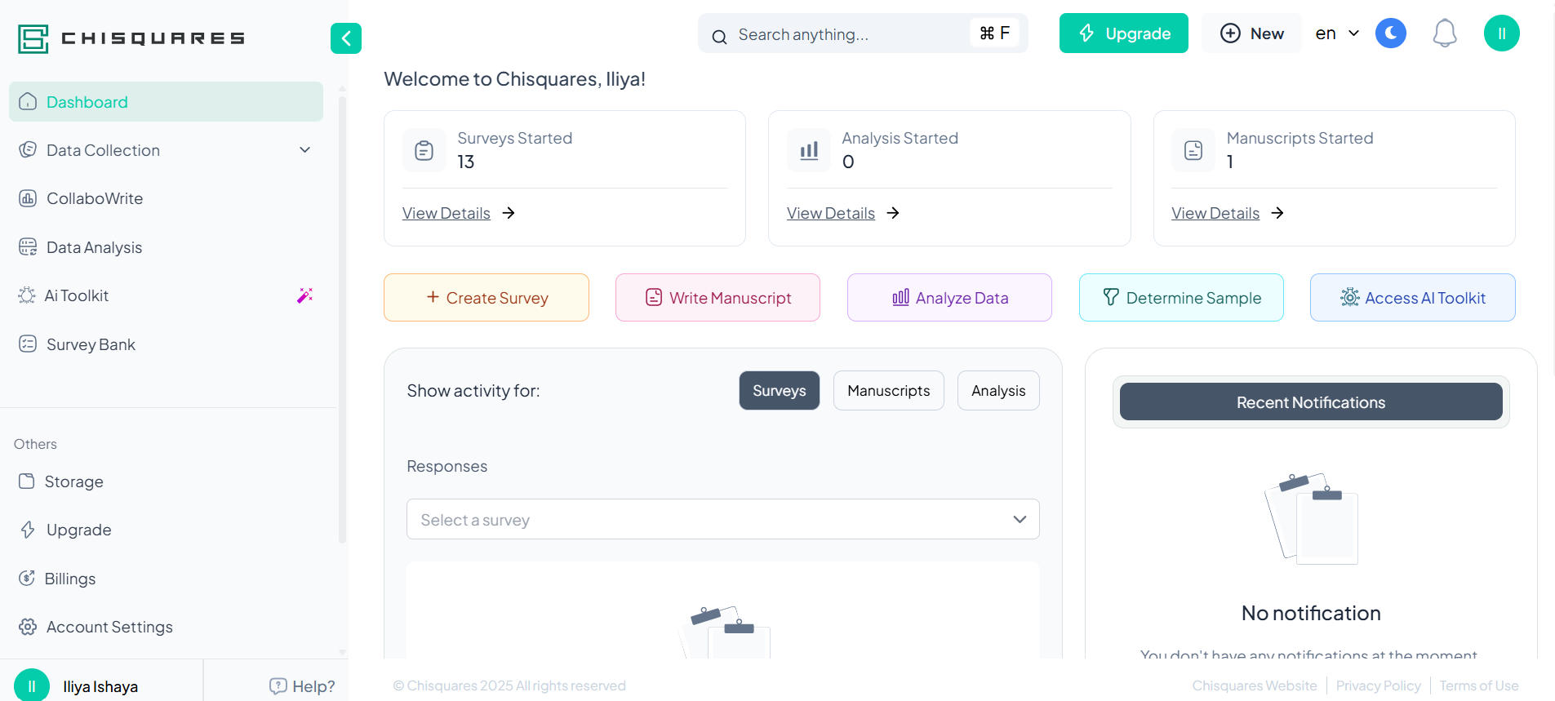Click the Create Survey button
The image size is (1555, 701).
486,298
